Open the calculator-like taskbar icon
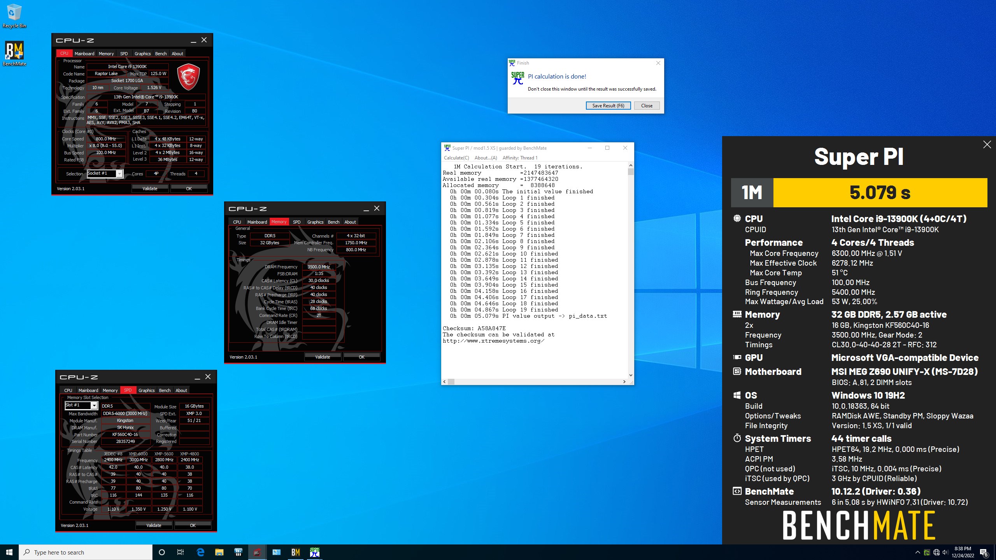The height and width of the screenshot is (560, 996). click(x=238, y=552)
